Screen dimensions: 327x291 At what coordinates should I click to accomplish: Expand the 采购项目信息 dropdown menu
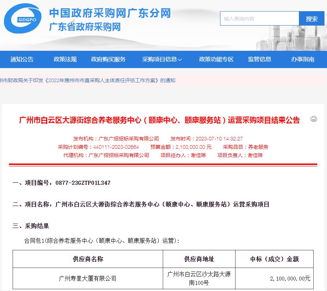(162, 59)
